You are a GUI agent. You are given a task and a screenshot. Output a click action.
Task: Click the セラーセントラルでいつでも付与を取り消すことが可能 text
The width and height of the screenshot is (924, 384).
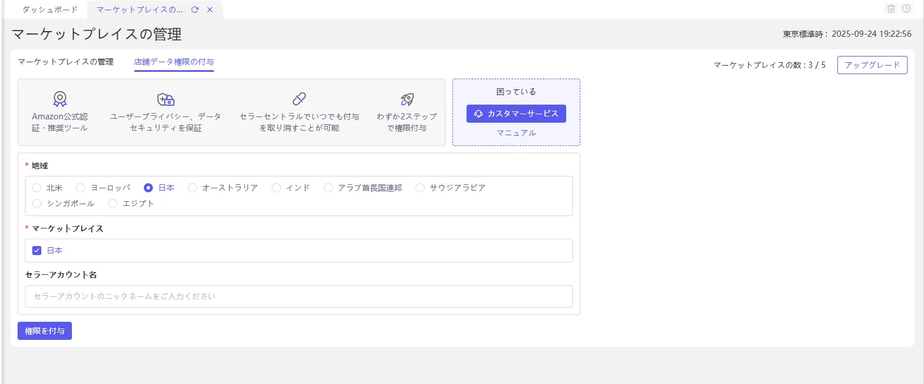300,122
